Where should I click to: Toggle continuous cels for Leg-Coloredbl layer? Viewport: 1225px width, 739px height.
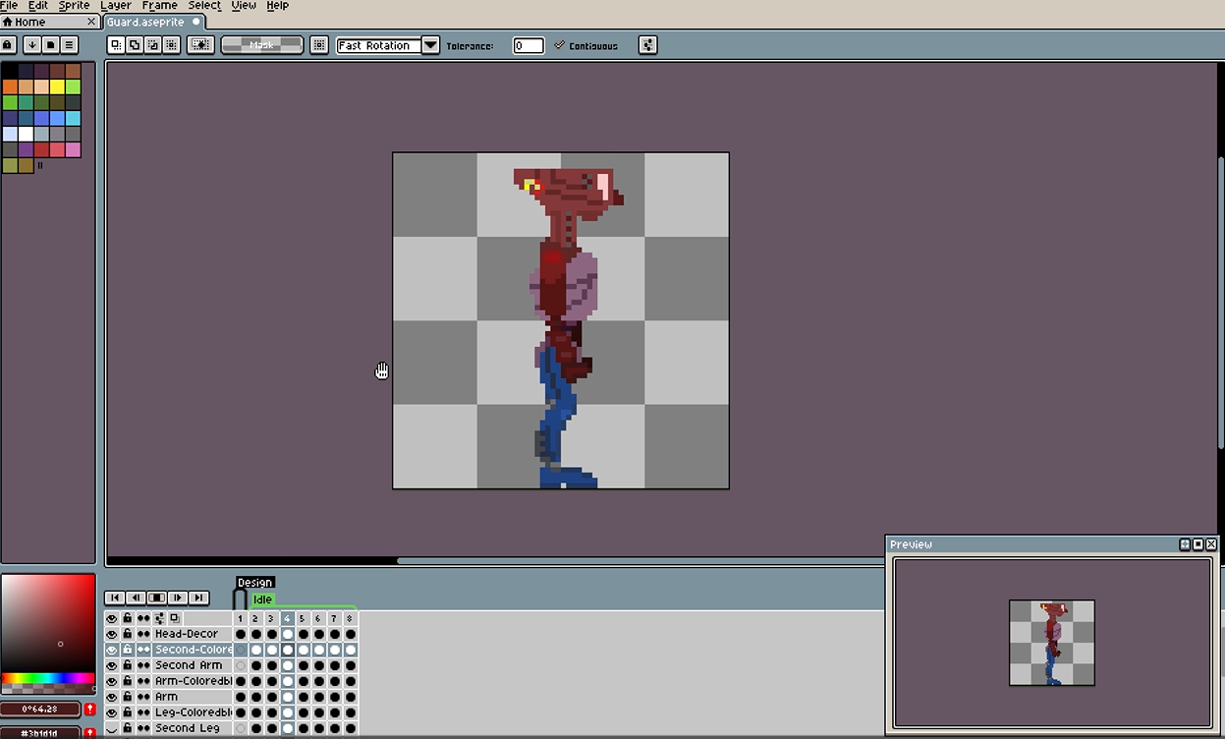click(143, 712)
